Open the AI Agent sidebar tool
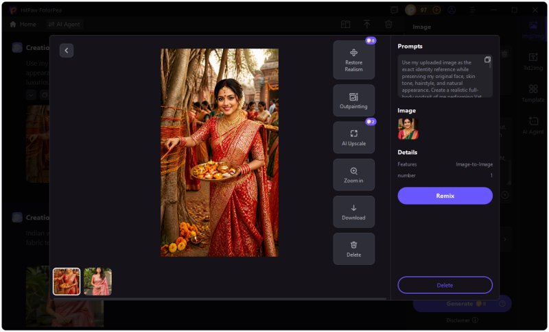This screenshot has height=332, width=549. coord(533,125)
